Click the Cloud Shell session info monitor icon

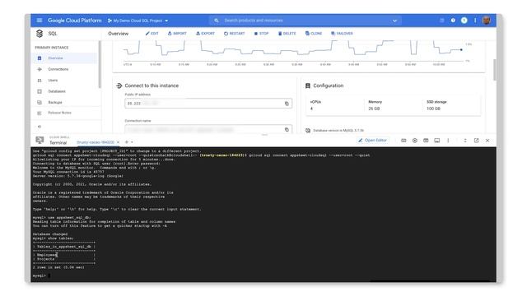437,141
